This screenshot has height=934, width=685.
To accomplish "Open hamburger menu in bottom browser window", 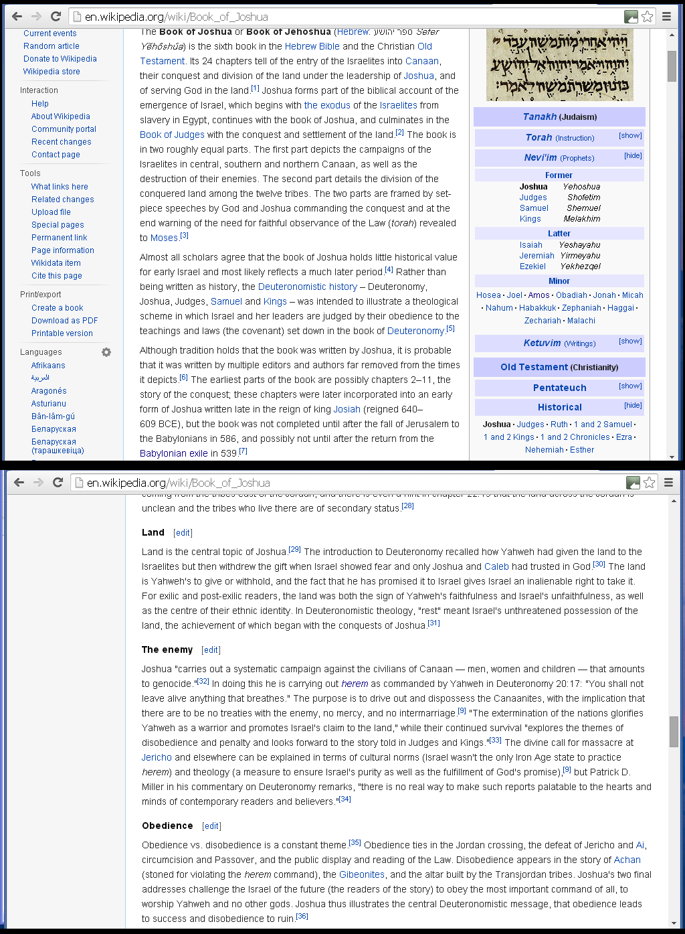I will pyautogui.click(x=668, y=482).
